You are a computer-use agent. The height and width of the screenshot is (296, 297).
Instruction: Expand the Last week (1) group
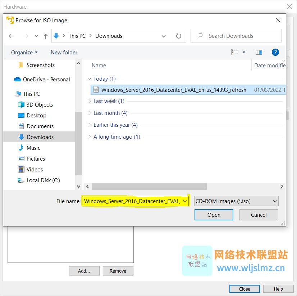90,101
